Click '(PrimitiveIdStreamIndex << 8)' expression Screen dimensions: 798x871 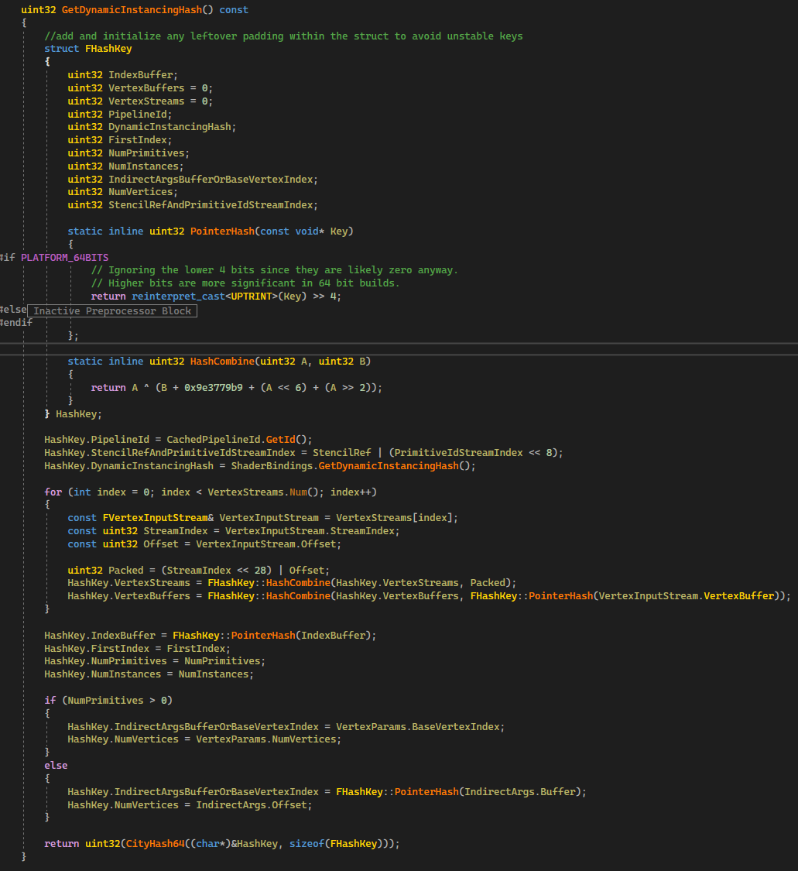[474, 453]
